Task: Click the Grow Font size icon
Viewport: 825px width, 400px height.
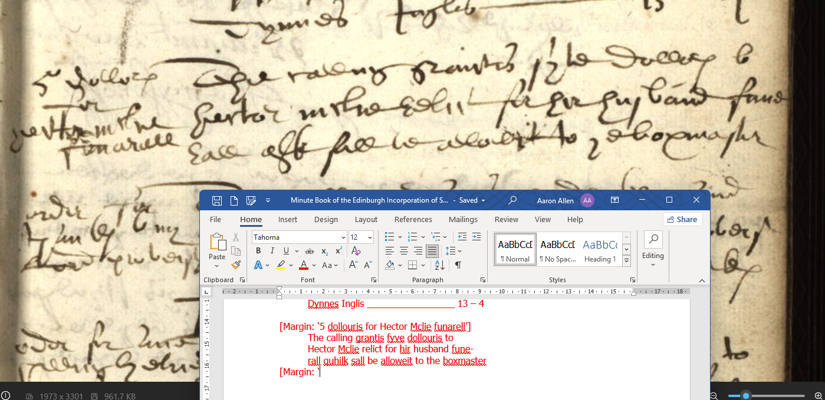Action: tap(353, 265)
